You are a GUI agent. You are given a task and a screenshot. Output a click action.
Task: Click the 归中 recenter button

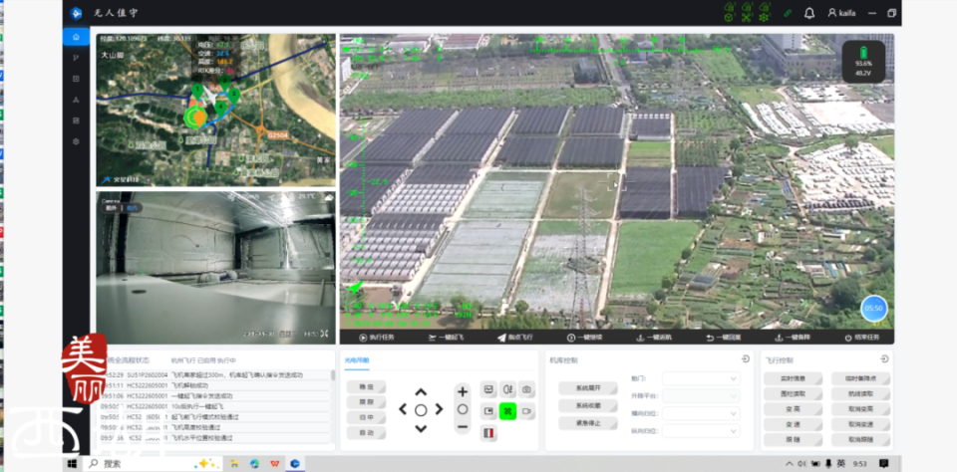tap(367, 417)
